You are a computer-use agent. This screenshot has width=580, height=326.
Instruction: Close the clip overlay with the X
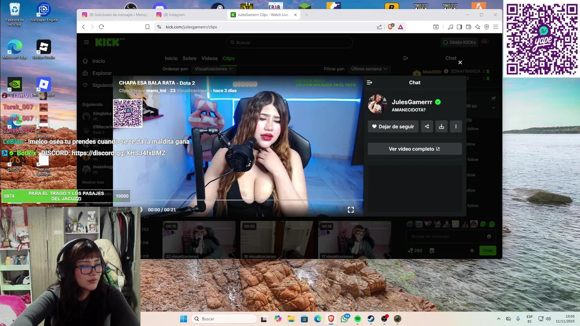(460, 62)
